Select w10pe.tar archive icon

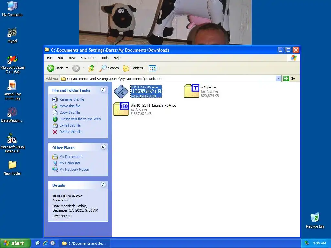point(191,91)
